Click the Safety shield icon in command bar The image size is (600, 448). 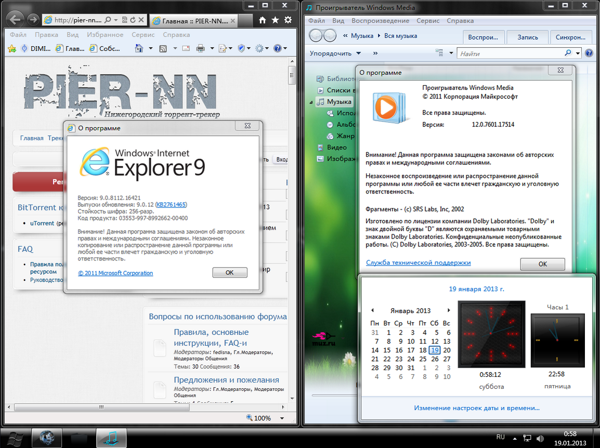click(x=241, y=48)
